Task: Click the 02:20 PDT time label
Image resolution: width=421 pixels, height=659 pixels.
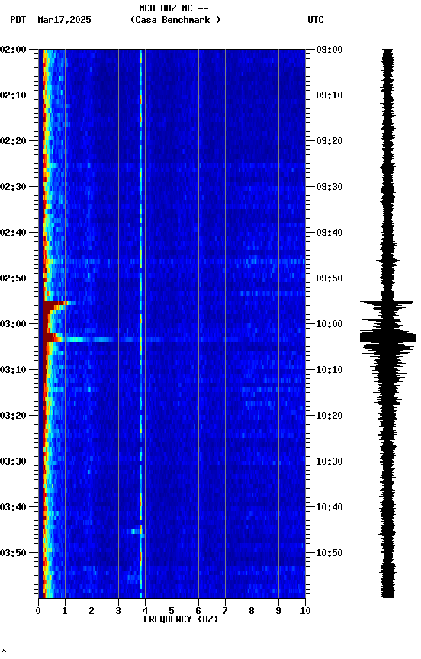Action: [13, 141]
